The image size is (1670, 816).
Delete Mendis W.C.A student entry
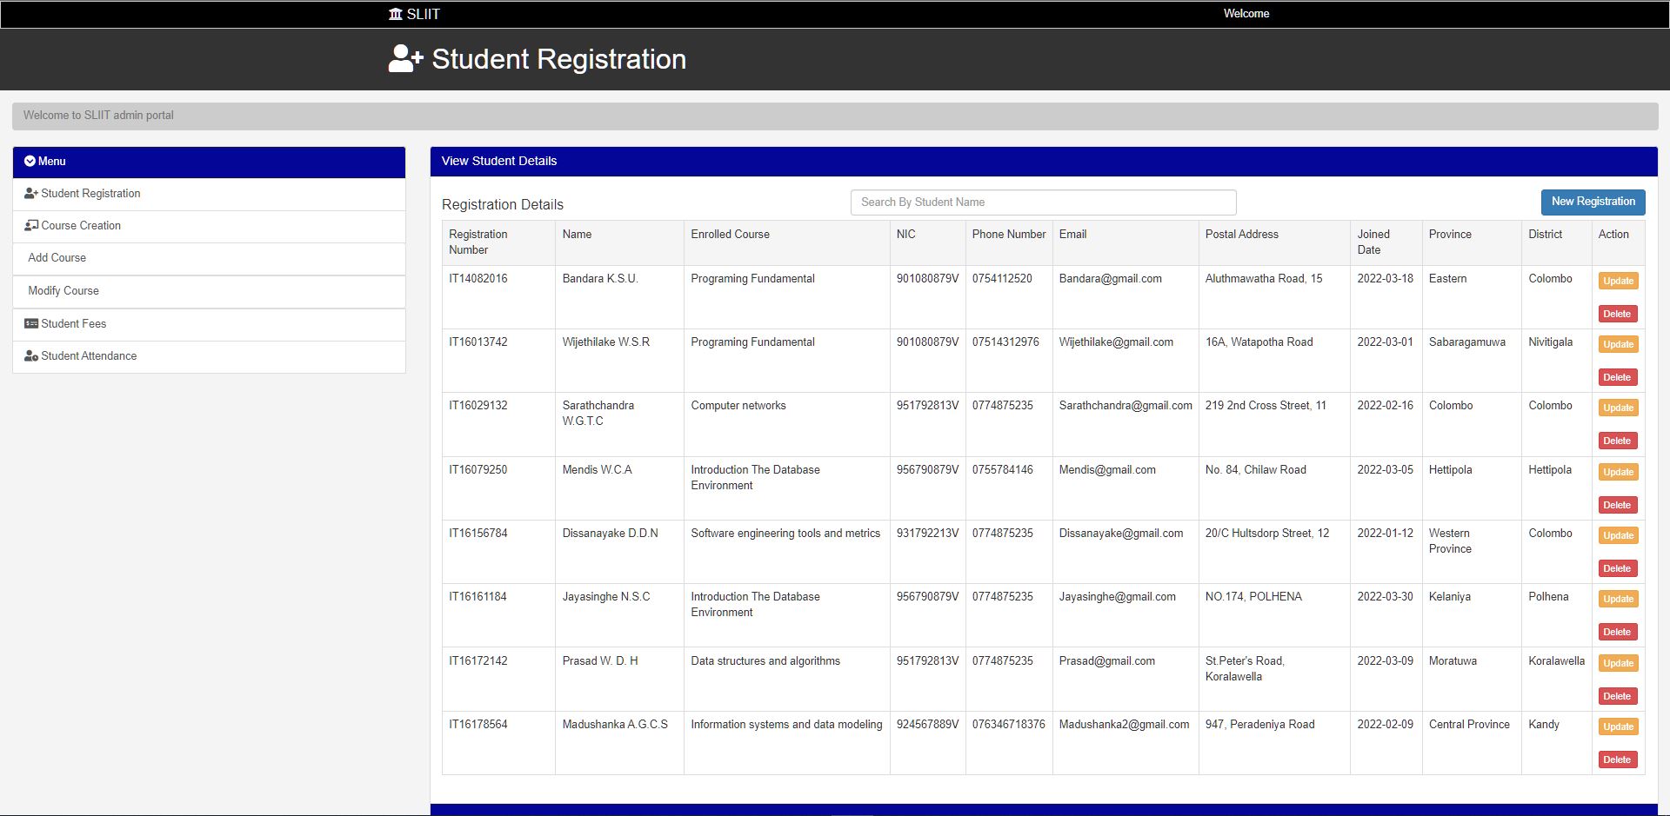point(1617,505)
